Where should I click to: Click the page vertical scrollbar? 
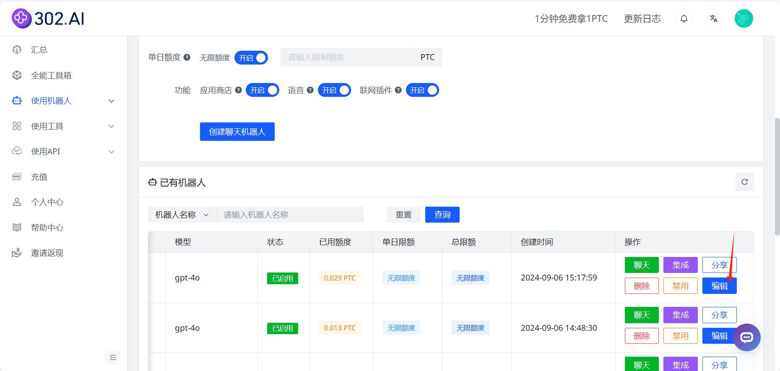coord(777,176)
